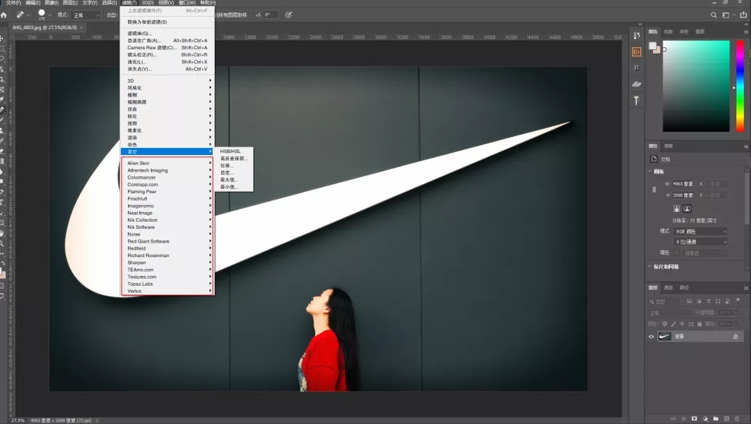
Task: Click the link width and height icon
Action: [654, 190]
